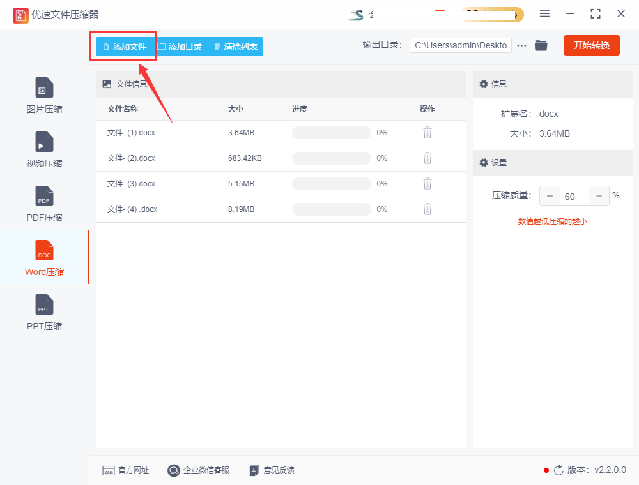This screenshot has width=639, height=485.
Task: Click the 扩展名 value docx
Action: pos(548,114)
